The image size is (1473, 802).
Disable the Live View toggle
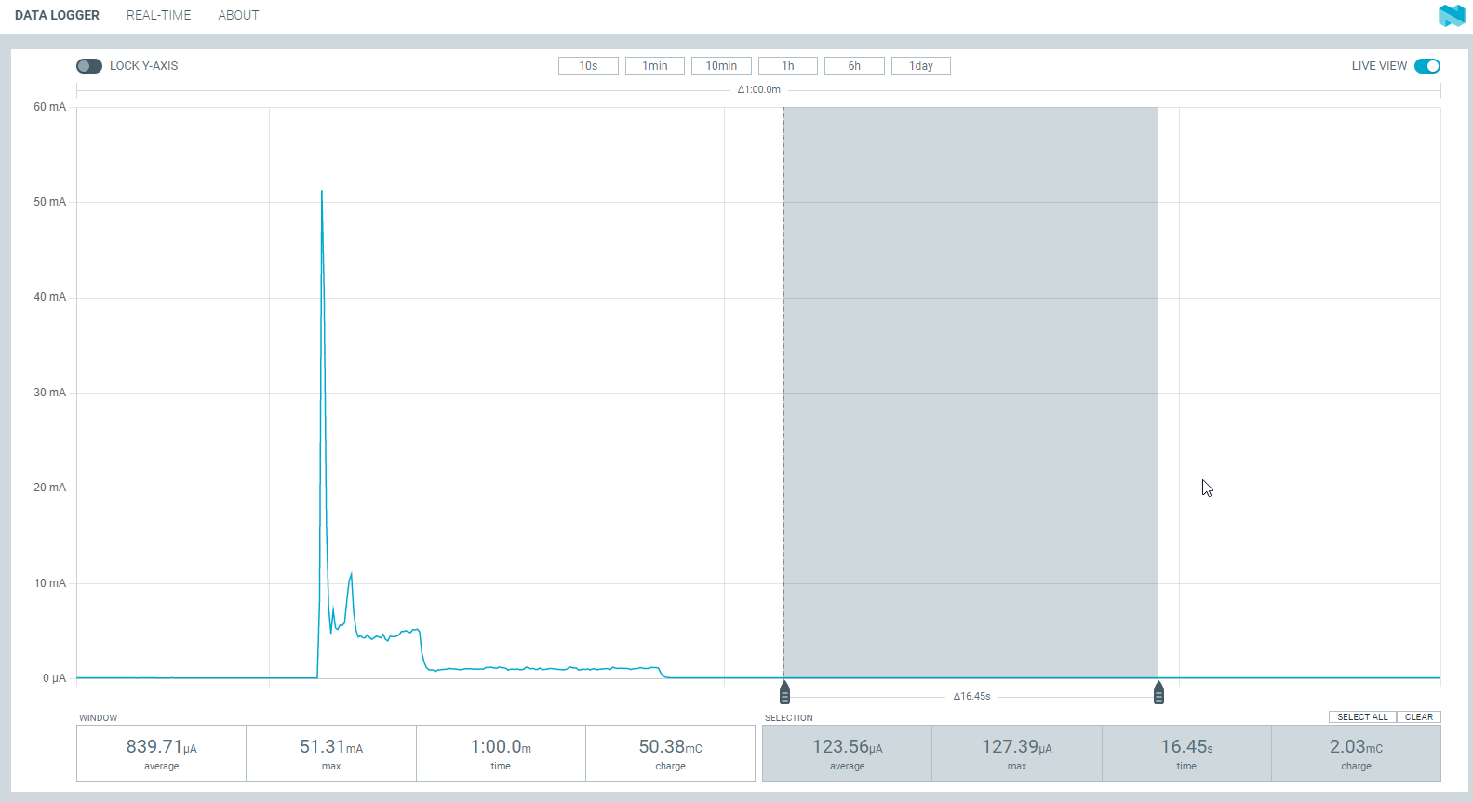1426,66
